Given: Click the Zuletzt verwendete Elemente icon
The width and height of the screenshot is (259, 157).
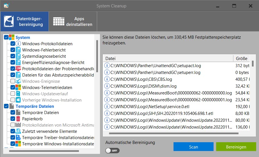Looking at the screenshot, I should click(18, 131).
